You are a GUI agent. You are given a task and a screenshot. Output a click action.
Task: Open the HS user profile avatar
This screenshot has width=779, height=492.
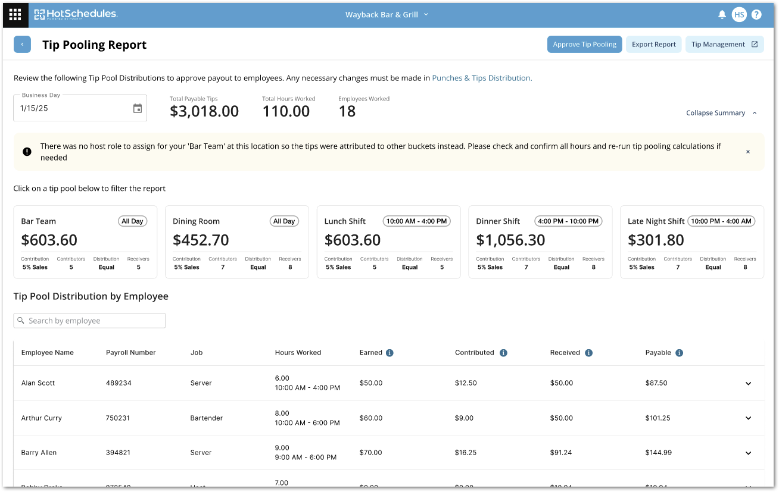[x=739, y=15]
